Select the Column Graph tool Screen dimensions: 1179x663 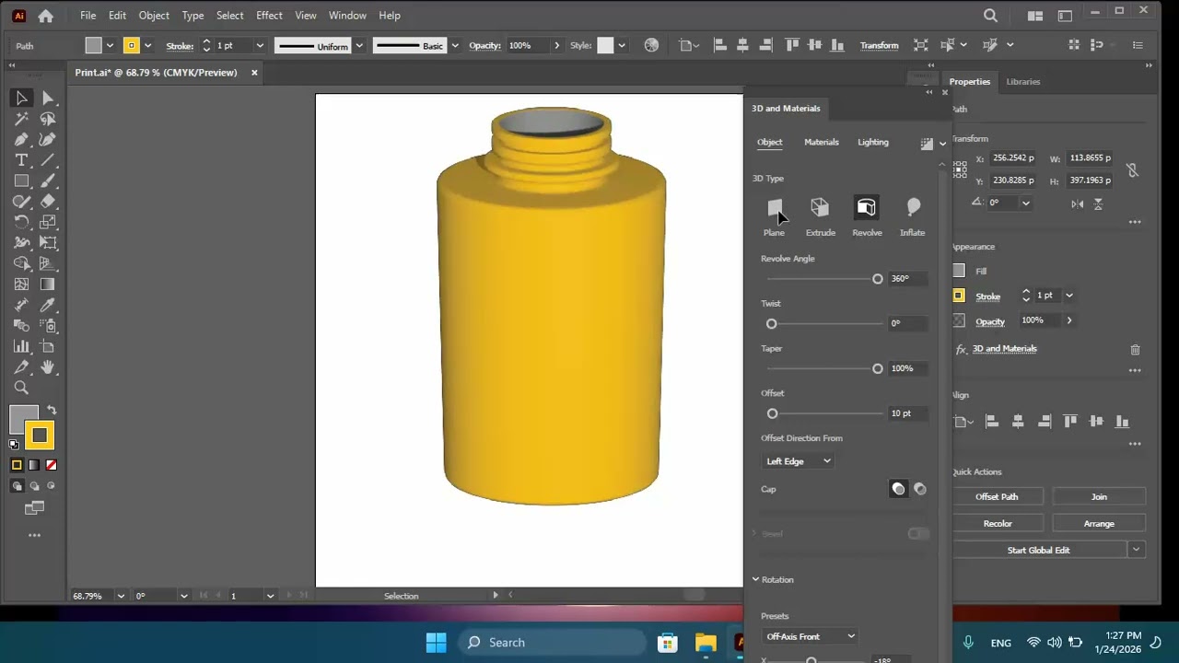point(21,346)
